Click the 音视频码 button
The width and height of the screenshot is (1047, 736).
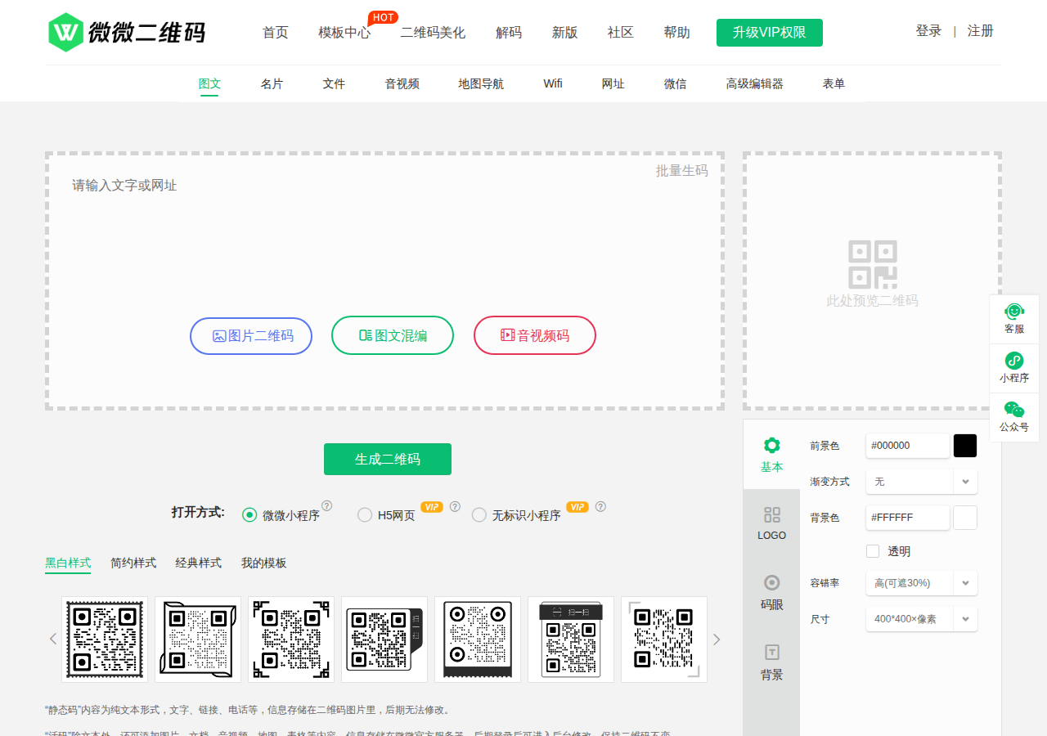click(x=535, y=335)
